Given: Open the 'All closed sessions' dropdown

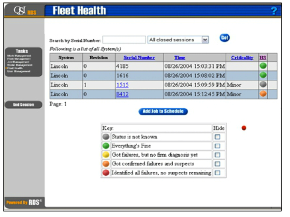Looking at the screenshot, I should tap(205, 40).
